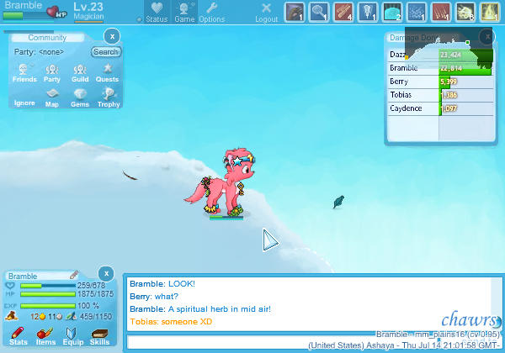Click the HP bar showing 259/678
This screenshot has height=353, width=505.
tap(48, 286)
